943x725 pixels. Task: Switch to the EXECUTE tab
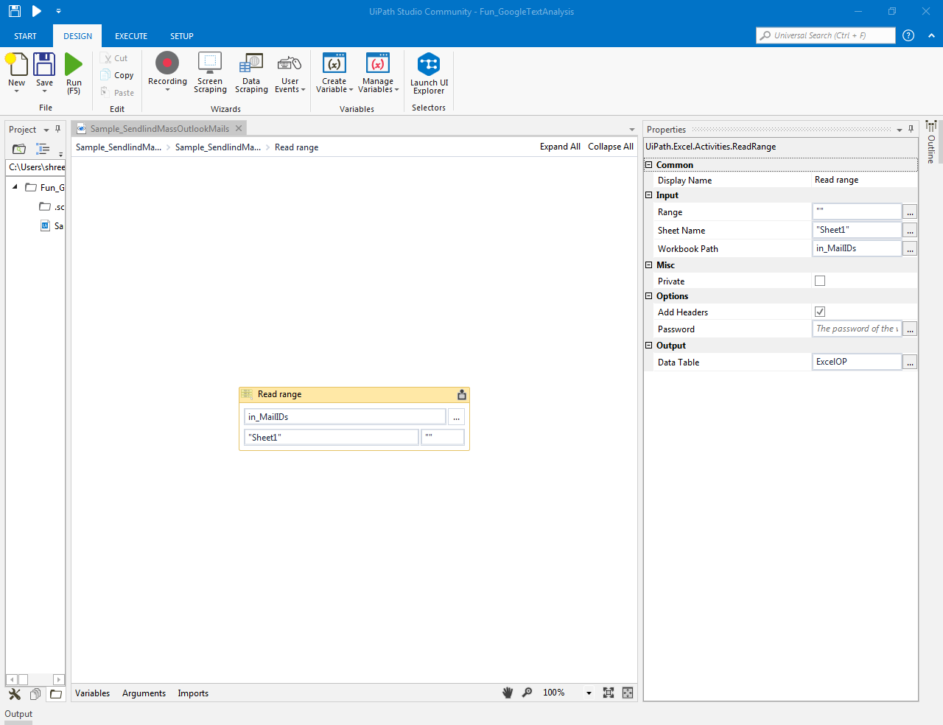click(x=131, y=36)
